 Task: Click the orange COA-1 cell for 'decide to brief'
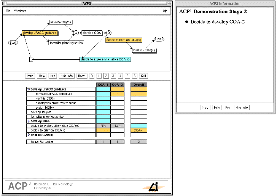103,130
